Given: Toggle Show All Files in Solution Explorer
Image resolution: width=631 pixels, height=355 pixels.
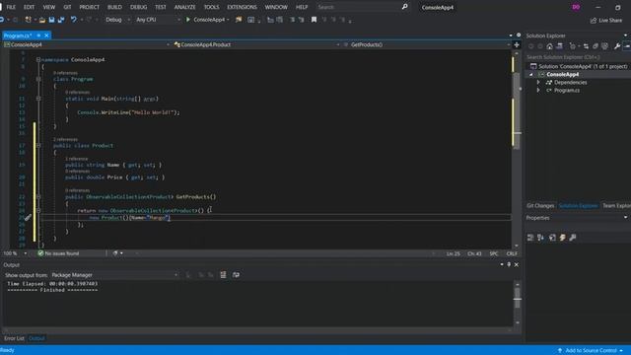Looking at the screenshot, I should pos(604,46).
